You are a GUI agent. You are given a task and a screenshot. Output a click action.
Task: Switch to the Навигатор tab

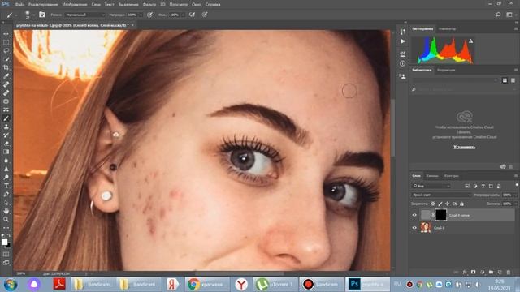447,29
